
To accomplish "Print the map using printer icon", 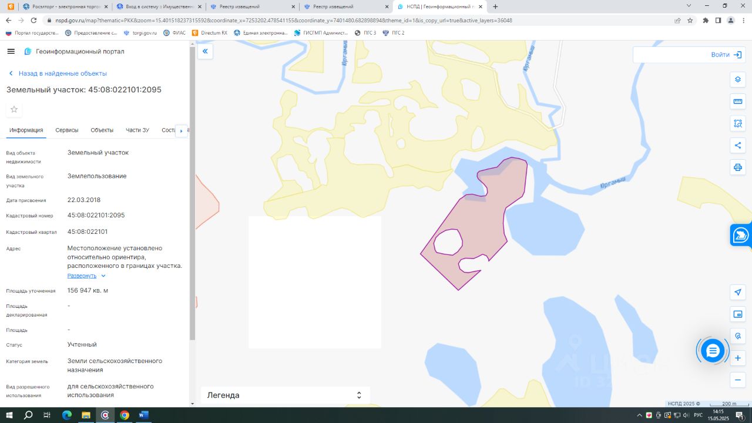I will (738, 167).
